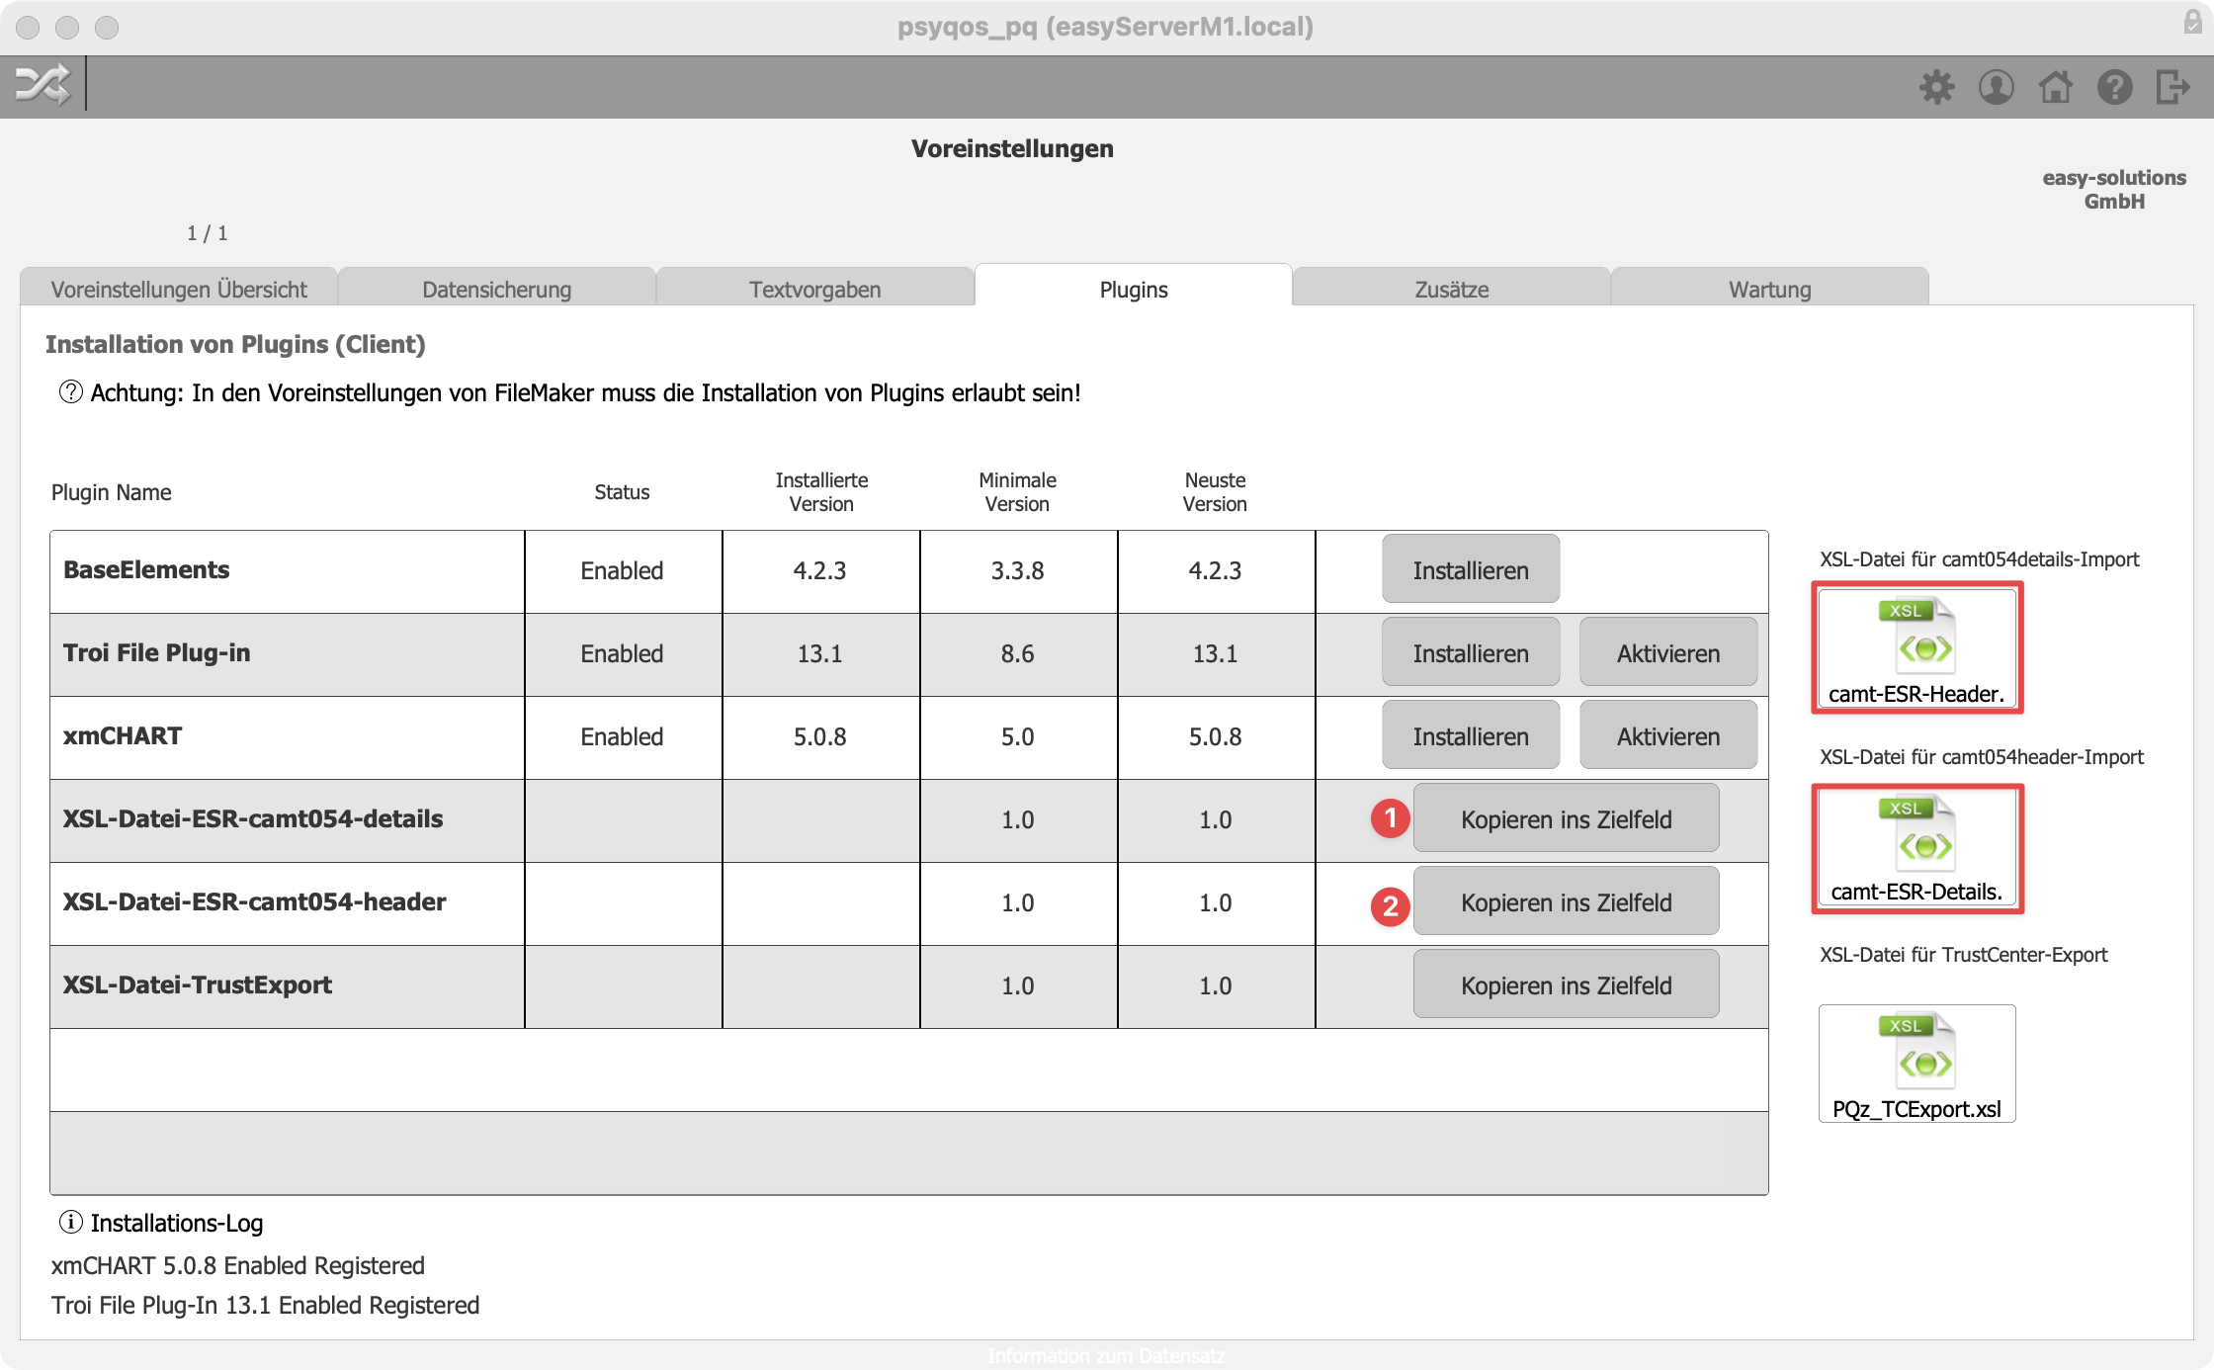Click the Neuste Version column header

[1215, 491]
